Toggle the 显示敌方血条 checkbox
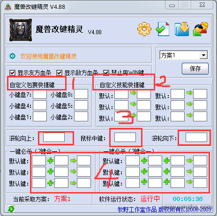Screen dimensions: 217x216 coord(59,73)
